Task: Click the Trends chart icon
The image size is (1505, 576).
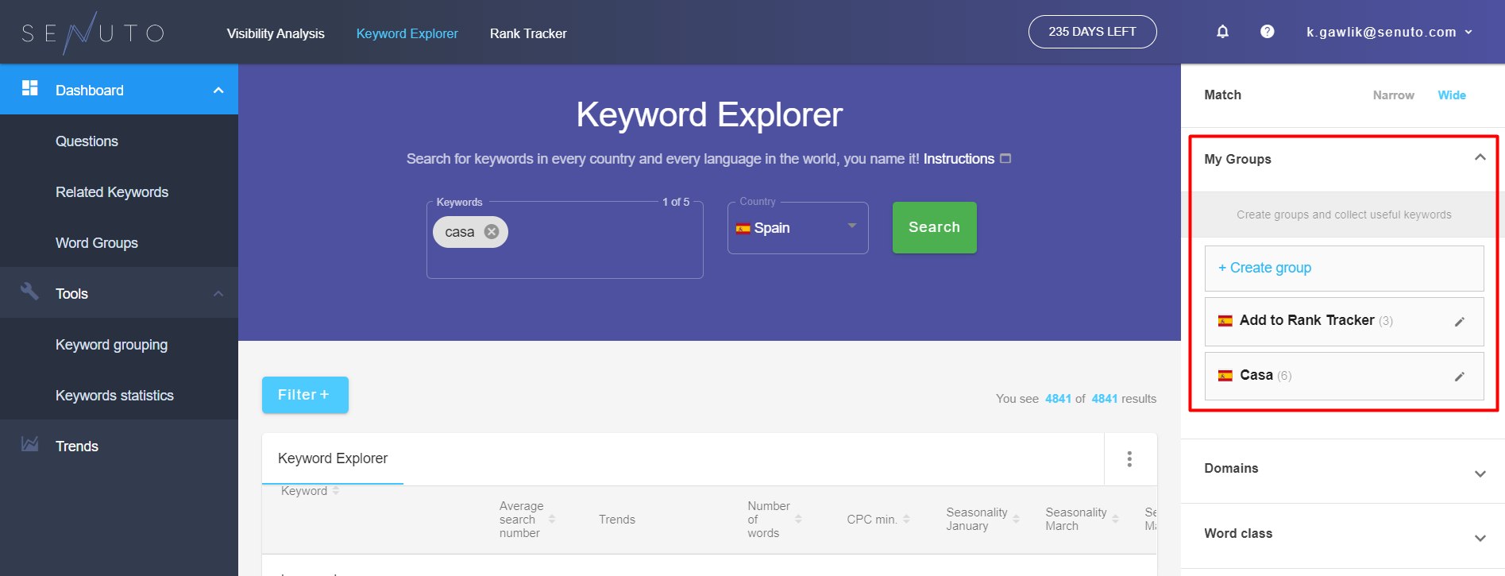Action: [x=29, y=444]
